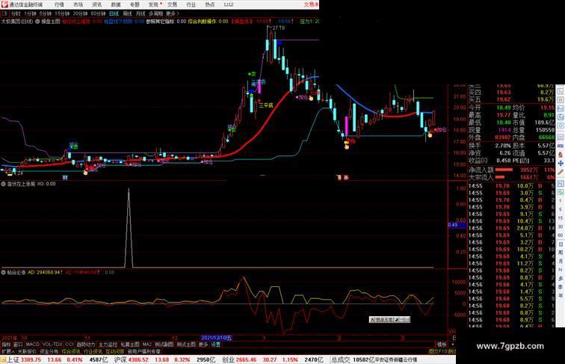The image size is (565, 364).
Task: Switch to 1分钟 period
Action: 30,13
